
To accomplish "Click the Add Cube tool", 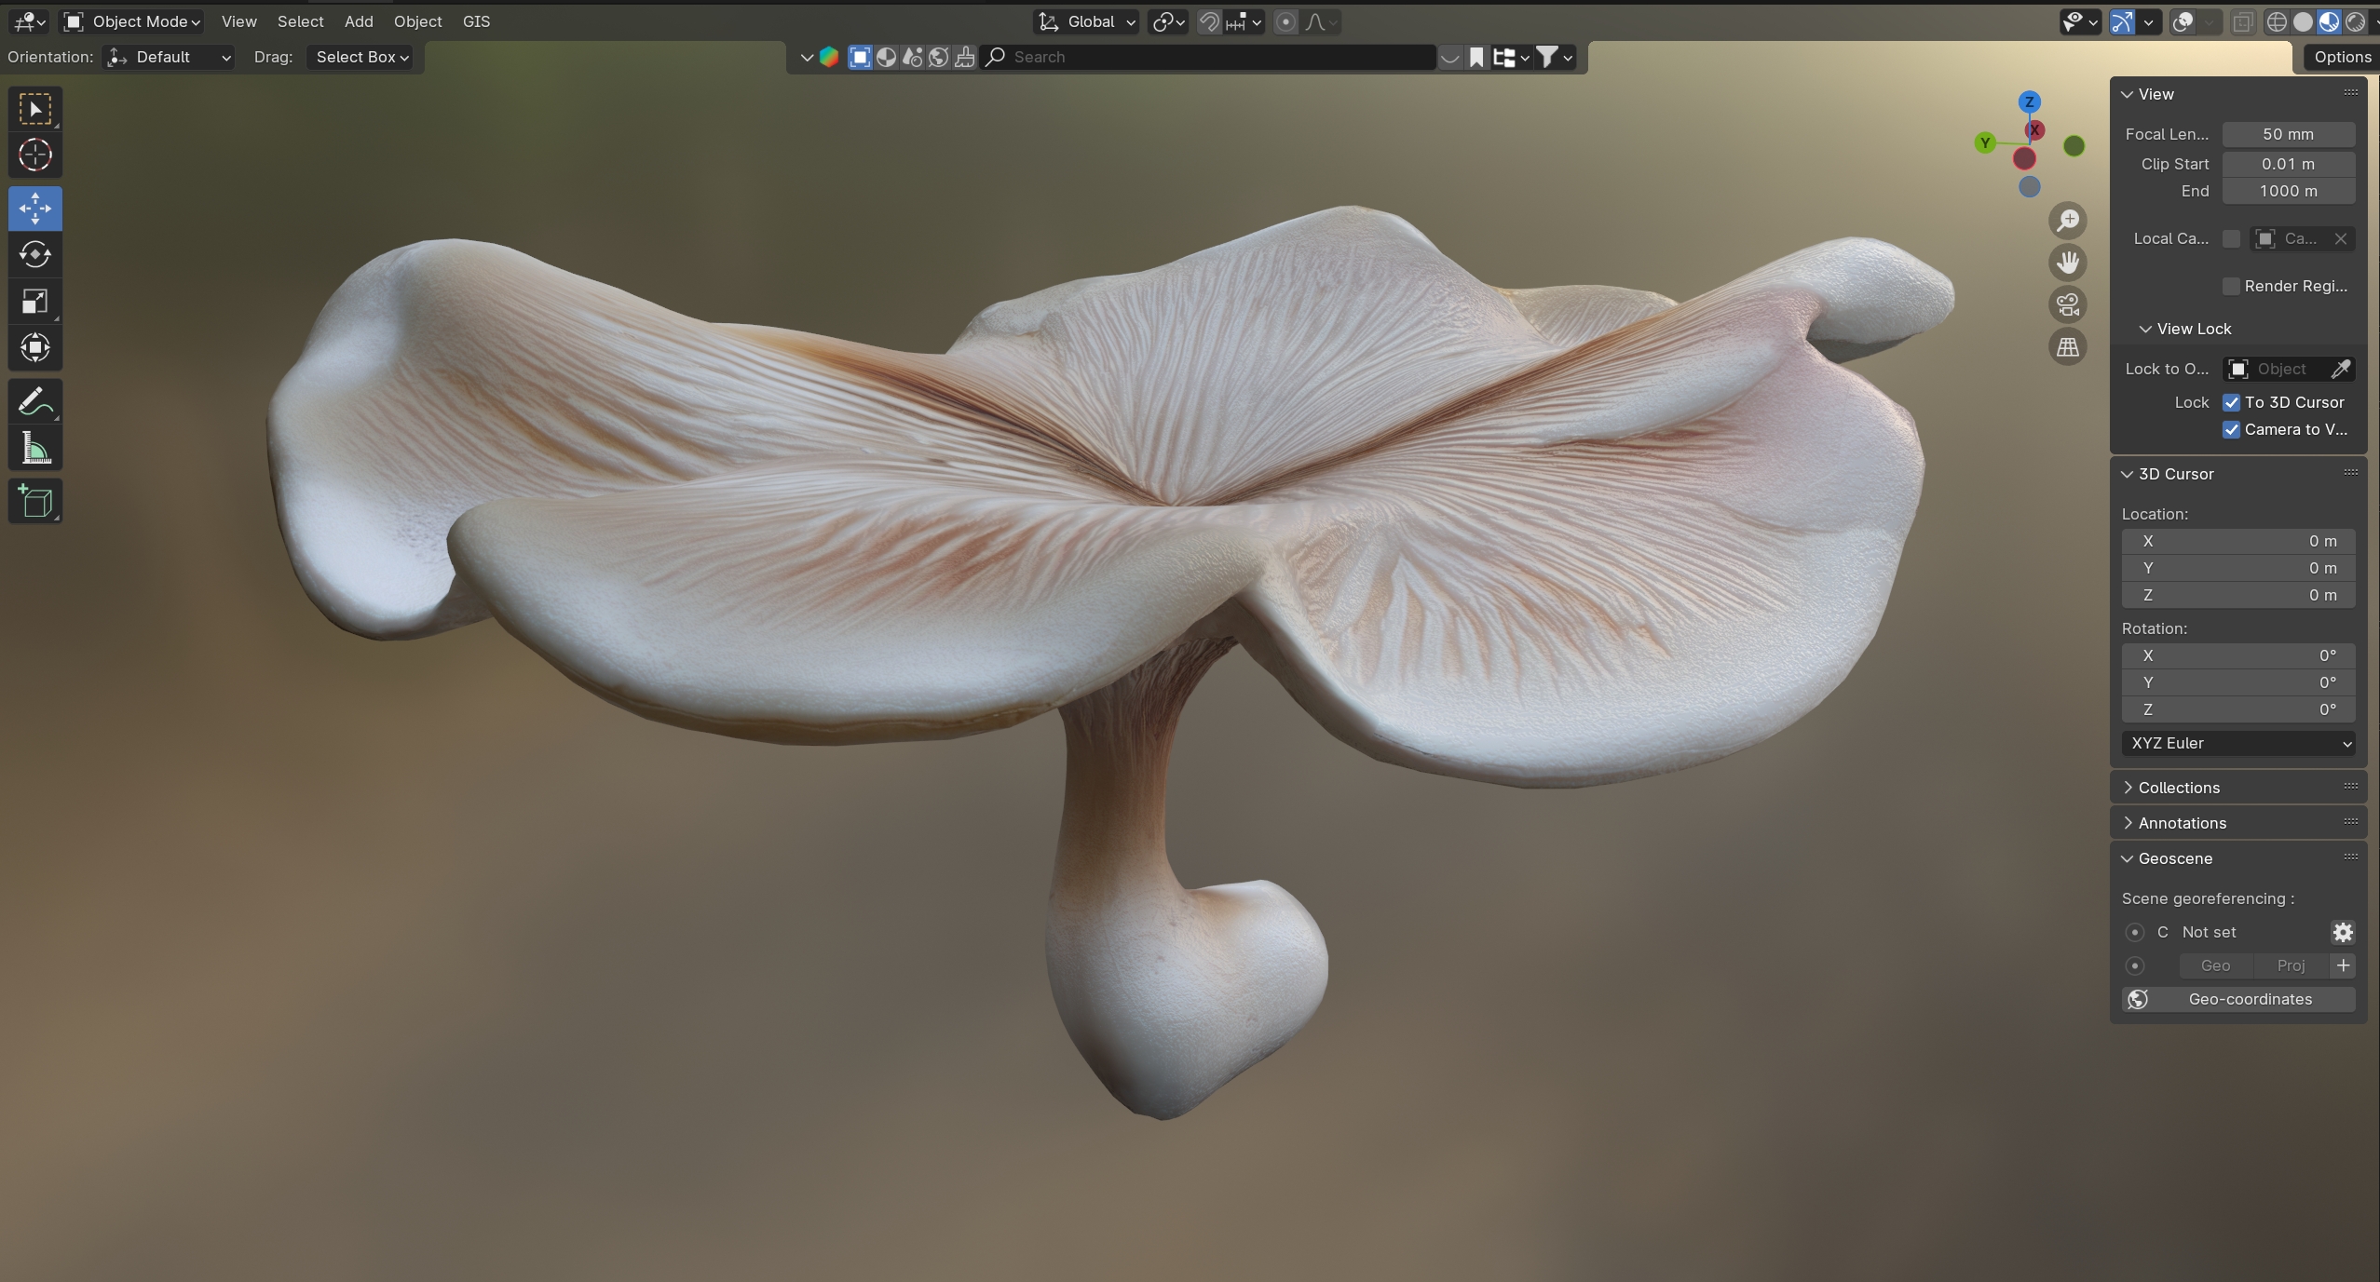I will point(35,502).
